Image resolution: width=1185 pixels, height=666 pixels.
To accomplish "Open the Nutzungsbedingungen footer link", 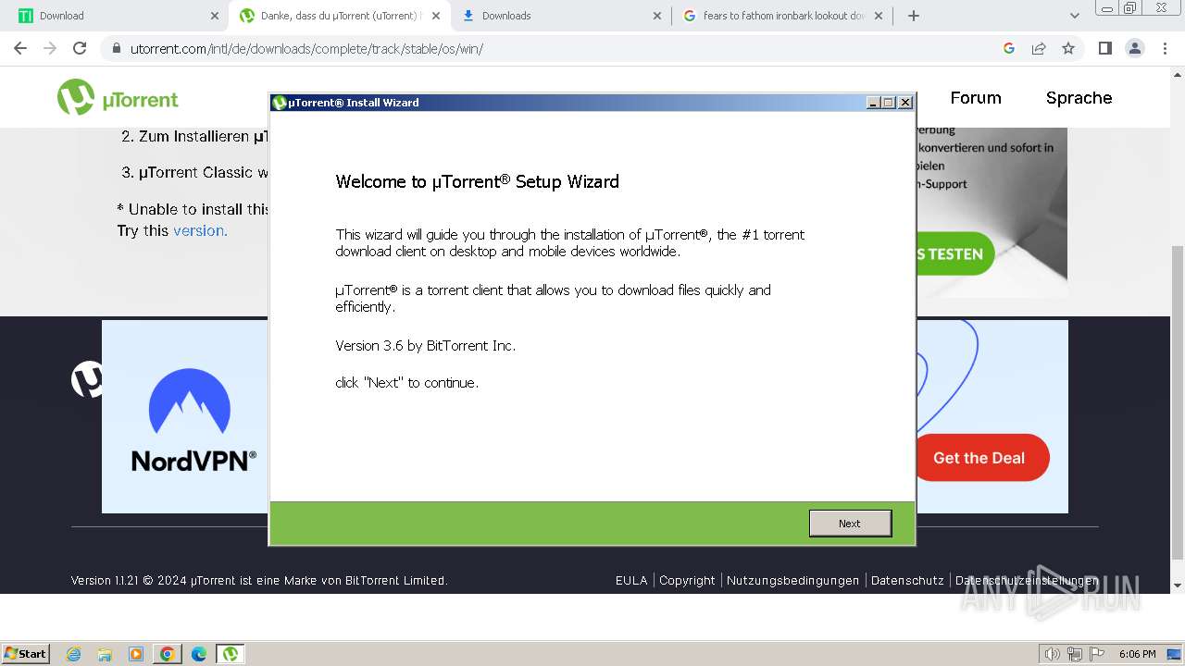I will [x=793, y=581].
